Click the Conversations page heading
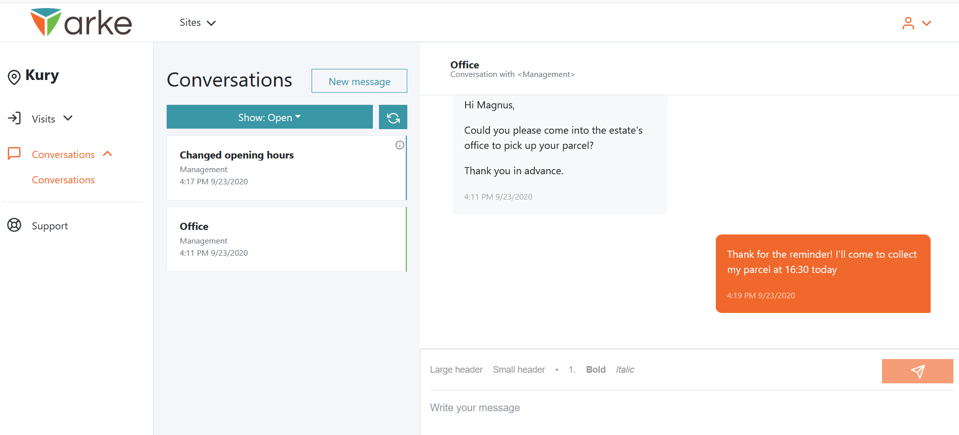Screen dimensions: 959x435 [229, 80]
